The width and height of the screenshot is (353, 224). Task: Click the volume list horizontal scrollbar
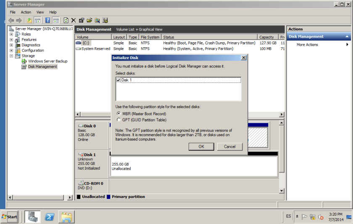click(176, 115)
